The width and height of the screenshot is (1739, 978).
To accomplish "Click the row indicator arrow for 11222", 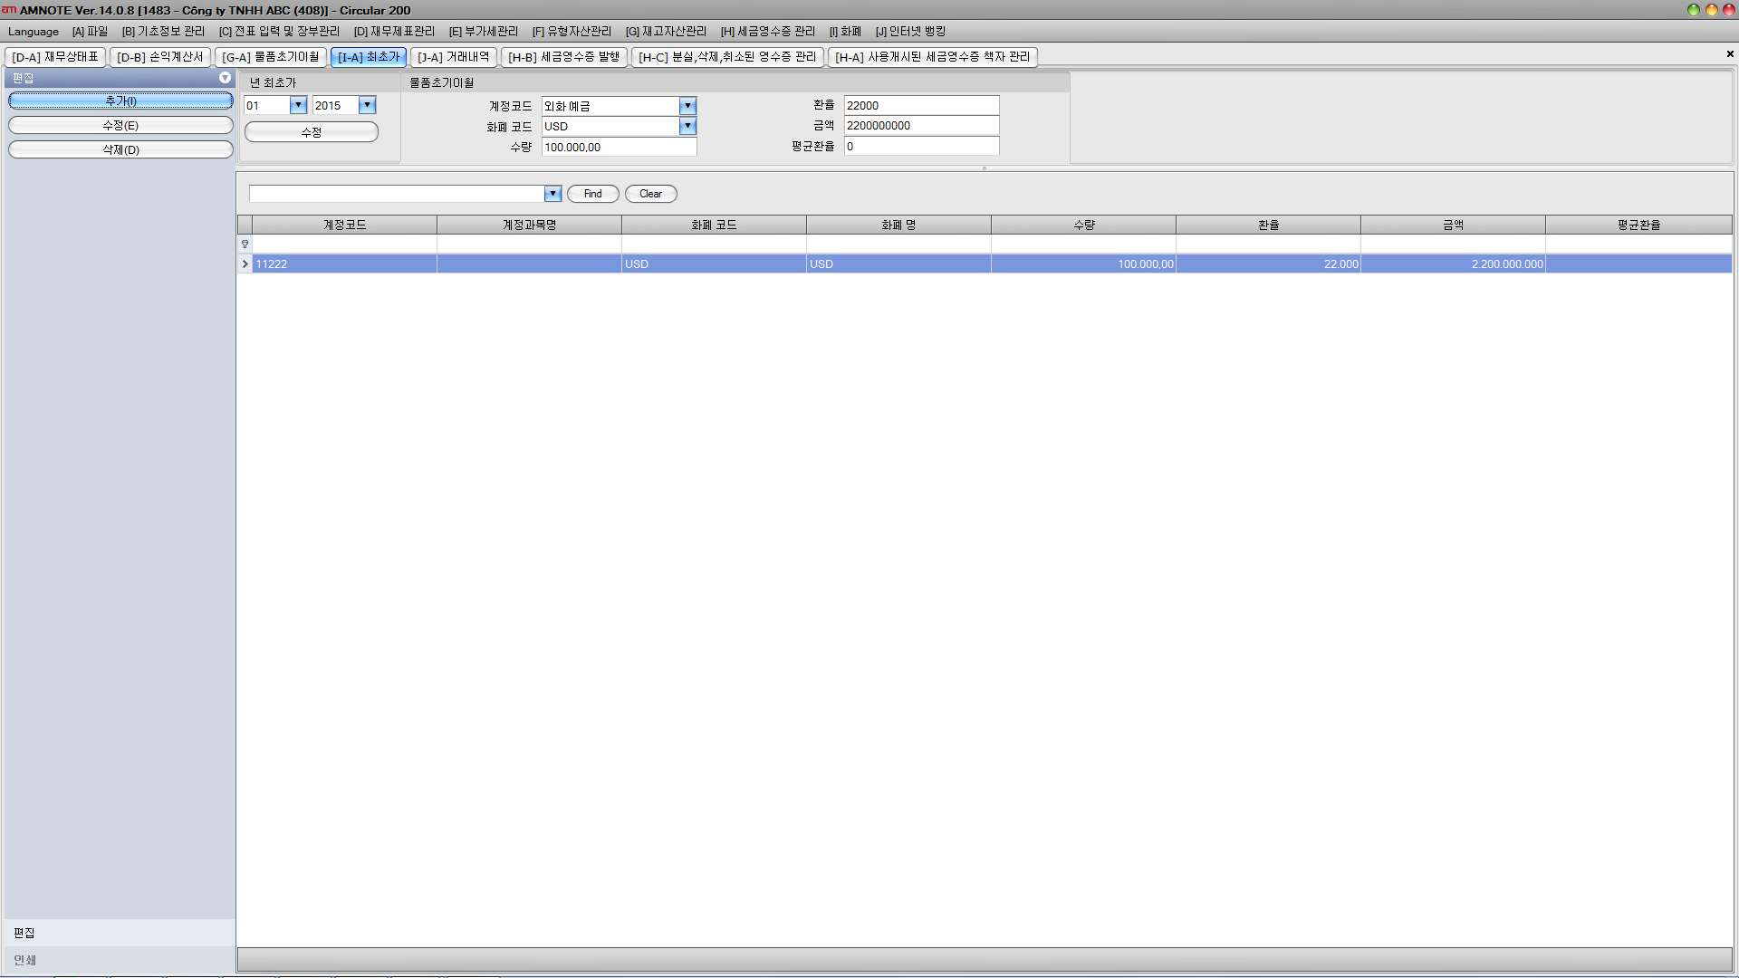I will (245, 264).
